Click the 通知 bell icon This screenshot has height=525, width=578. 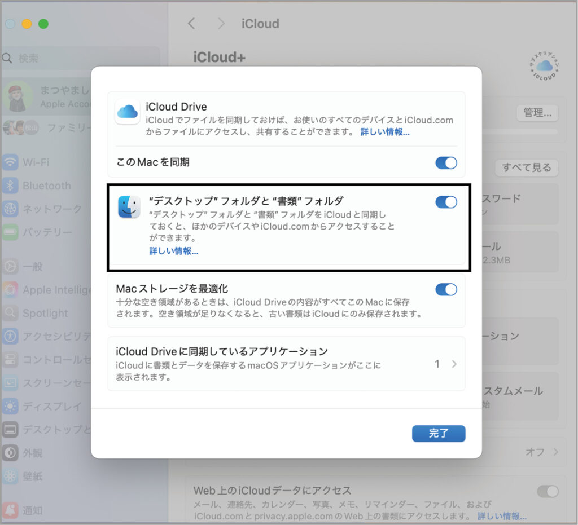click(10, 510)
